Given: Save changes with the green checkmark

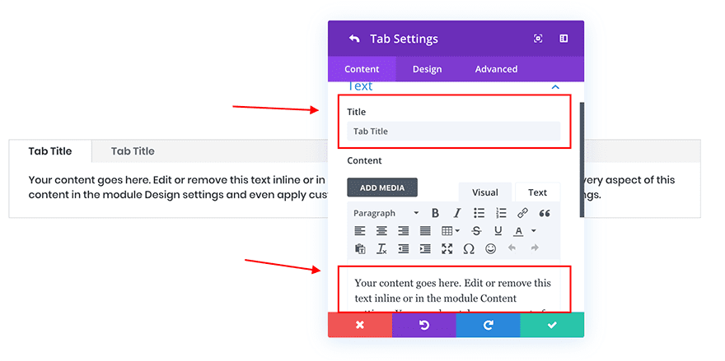Looking at the screenshot, I should [x=552, y=325].
